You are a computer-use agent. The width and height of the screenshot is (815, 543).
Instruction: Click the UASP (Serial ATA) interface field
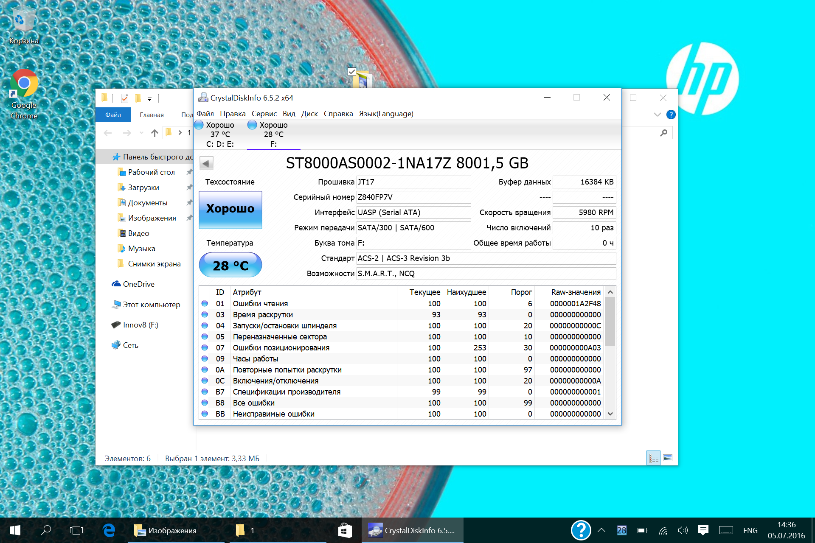click(413, 213)
